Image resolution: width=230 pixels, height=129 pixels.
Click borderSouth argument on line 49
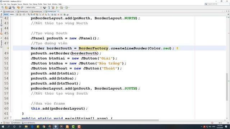(x=84, y=53)
